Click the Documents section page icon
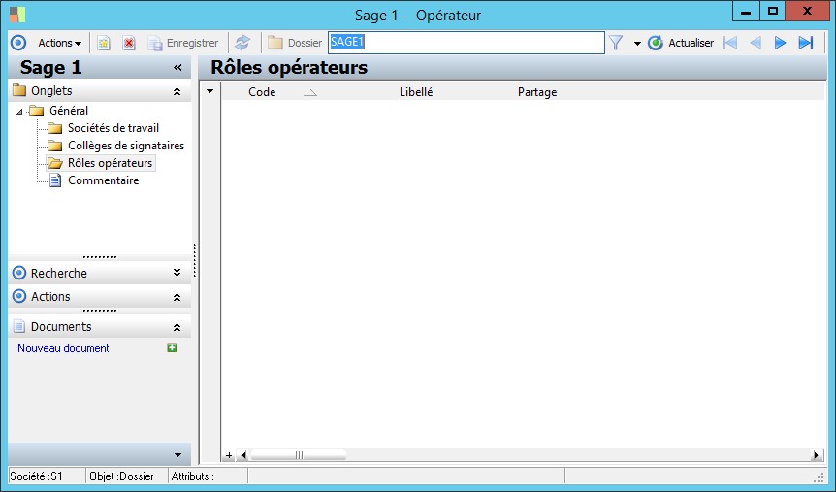The width and height of the screenshot is (836, 492). tap(19, 326)
